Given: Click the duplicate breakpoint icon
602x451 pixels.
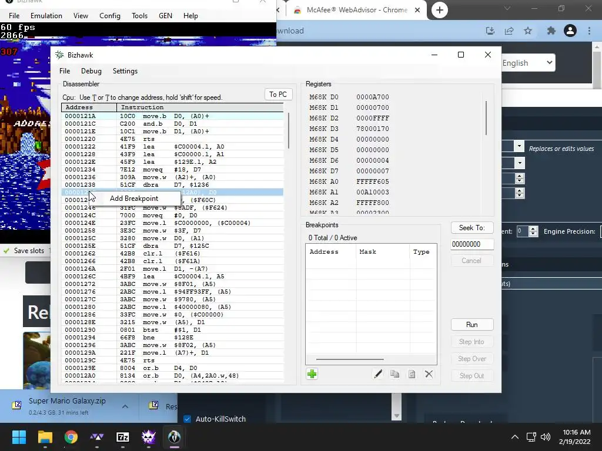Looking at the screenshot, I should pos(394,374).
